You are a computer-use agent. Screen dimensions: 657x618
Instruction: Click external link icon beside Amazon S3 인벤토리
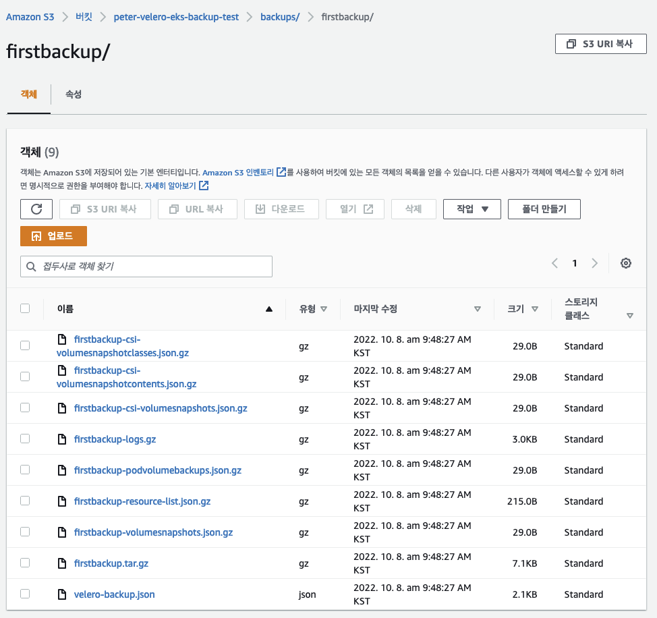281,172
